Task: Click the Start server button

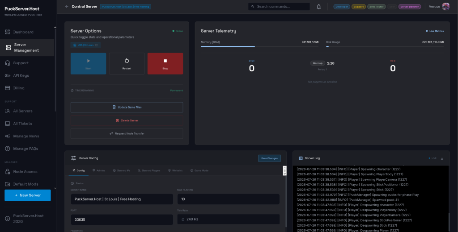Action: point(88,63)
